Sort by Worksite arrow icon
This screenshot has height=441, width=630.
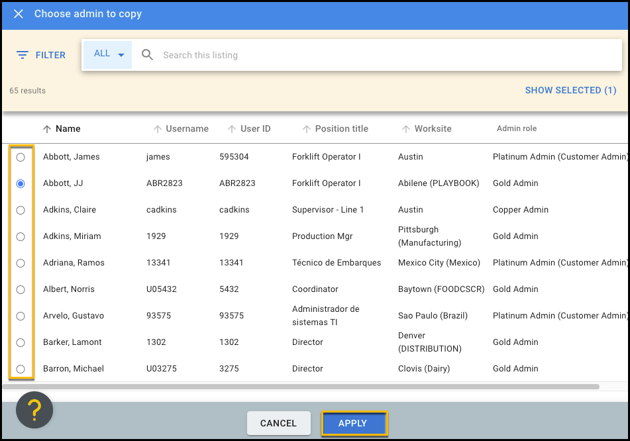click(406, 129)
